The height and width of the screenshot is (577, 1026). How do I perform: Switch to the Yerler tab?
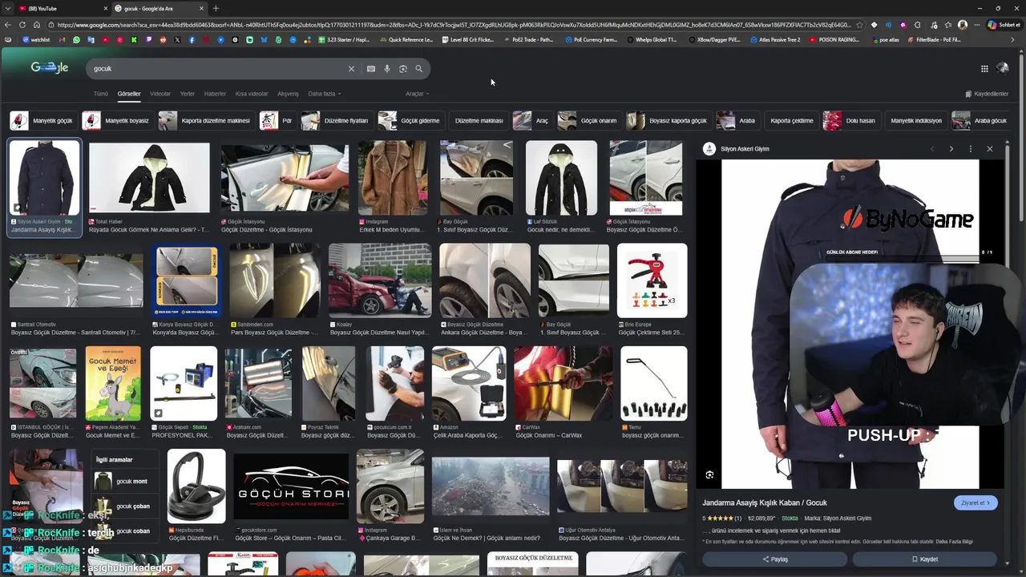[x=187, y=94]
